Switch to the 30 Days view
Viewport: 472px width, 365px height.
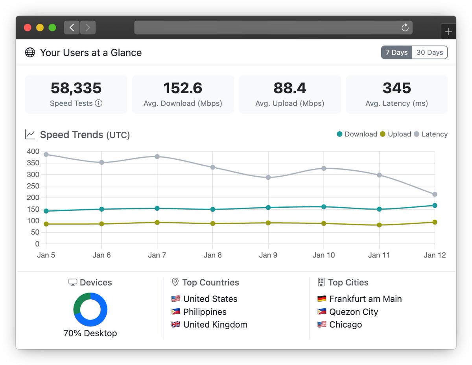click(x=430, y=52)
